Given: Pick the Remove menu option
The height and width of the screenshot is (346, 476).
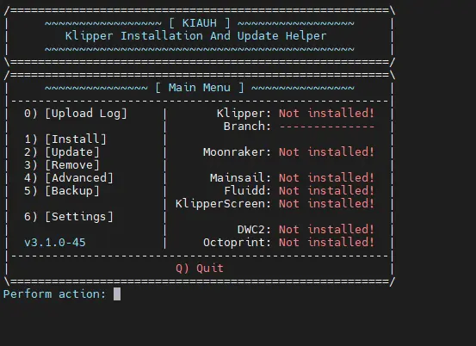Looking at the screenshot, I should coord(62,165).
